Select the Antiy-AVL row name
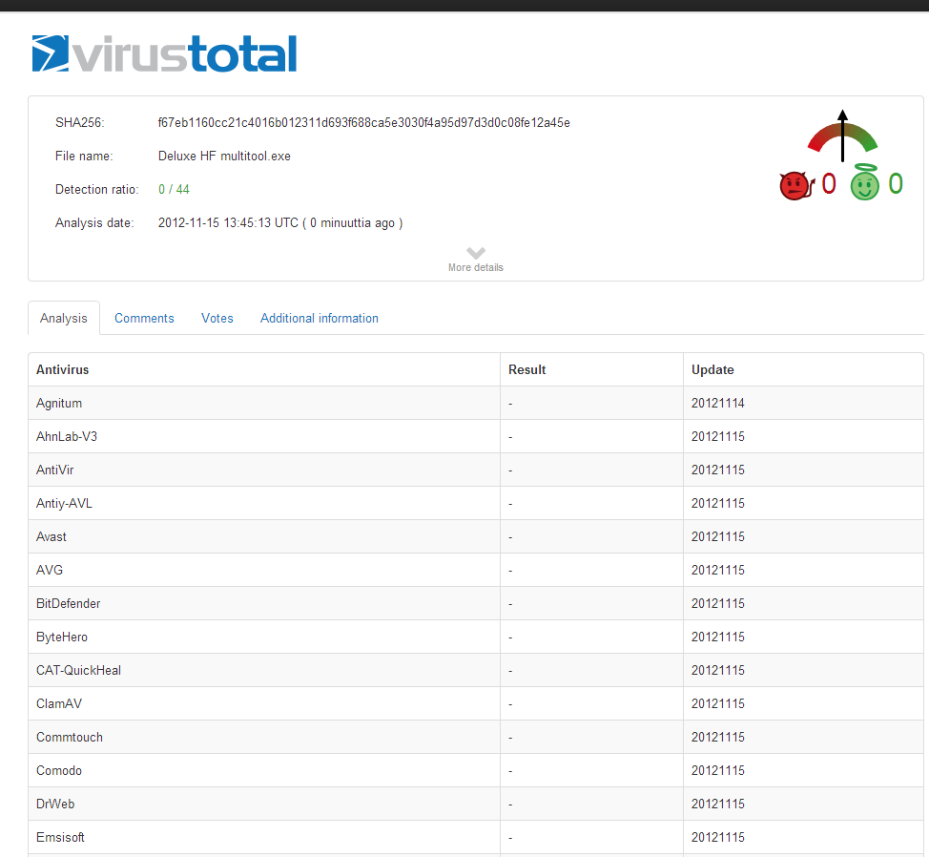929x857 pixels. [64, 504]
